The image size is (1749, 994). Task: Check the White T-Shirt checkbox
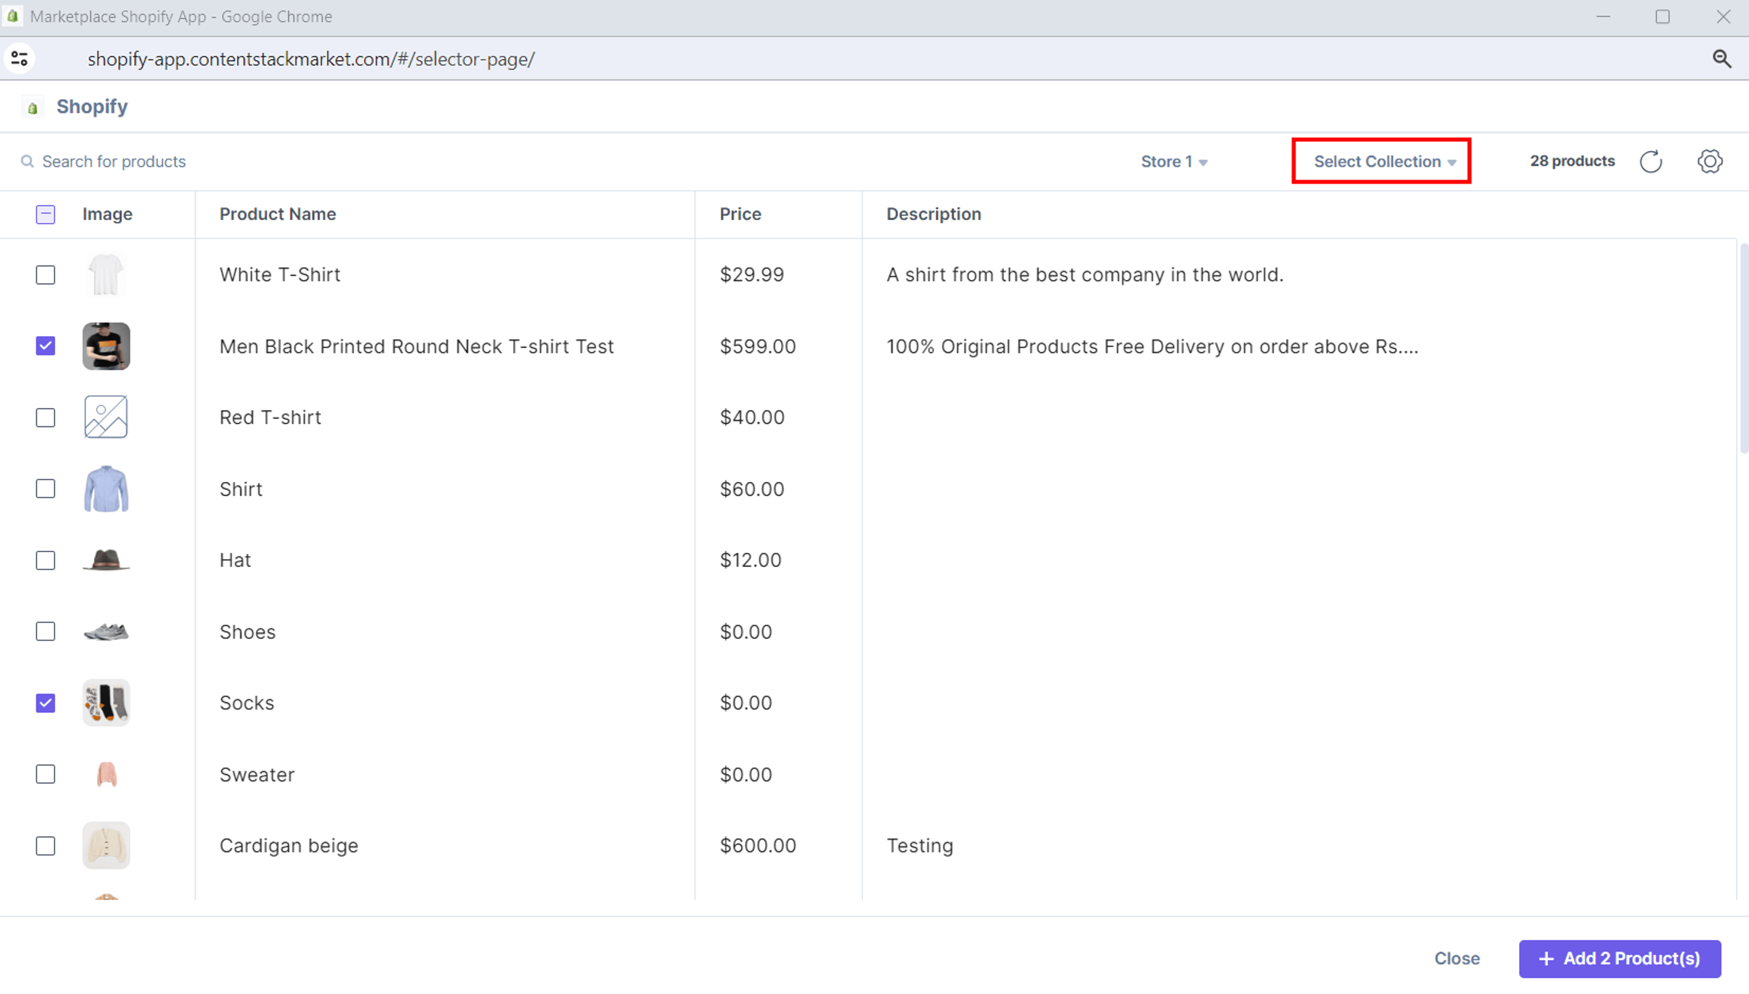(46, 274)
